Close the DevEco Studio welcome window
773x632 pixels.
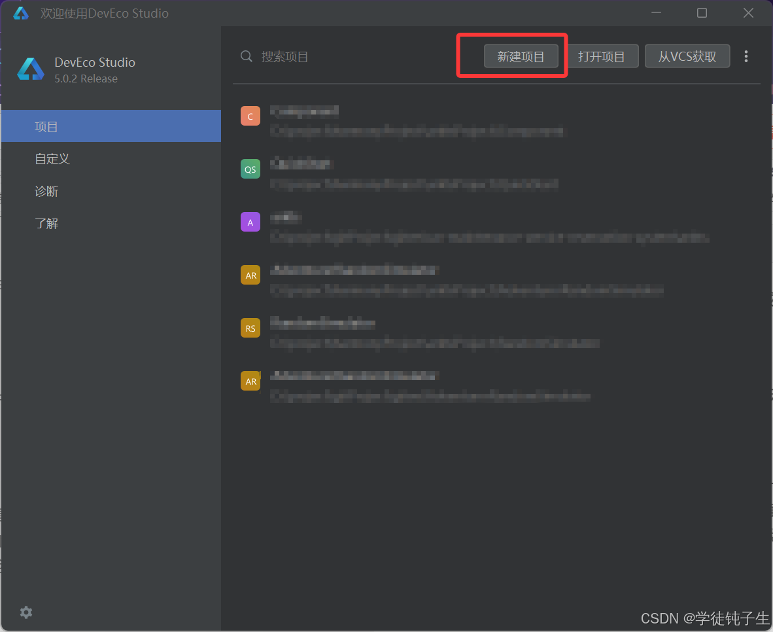(x=748, y=13)
